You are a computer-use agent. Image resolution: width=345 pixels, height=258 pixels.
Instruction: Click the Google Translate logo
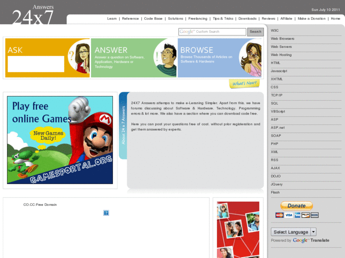click(311, 240)
